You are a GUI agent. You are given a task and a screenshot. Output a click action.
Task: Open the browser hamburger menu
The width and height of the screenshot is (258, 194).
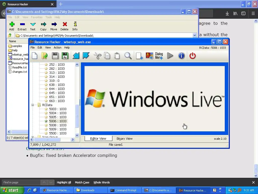[253, 14]
